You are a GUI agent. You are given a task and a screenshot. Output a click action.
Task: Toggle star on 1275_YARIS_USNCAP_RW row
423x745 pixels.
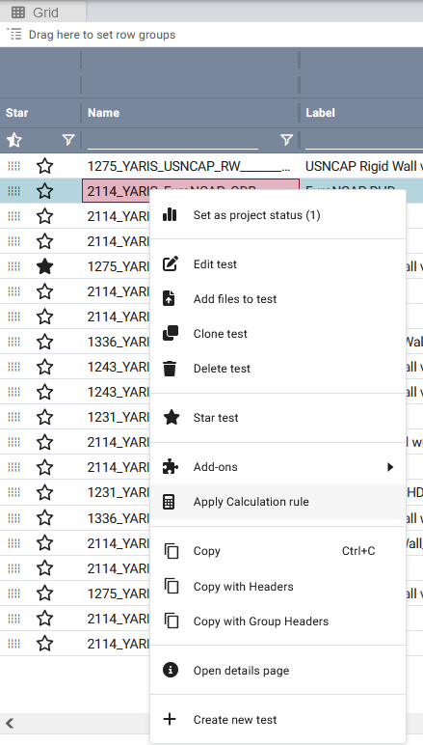[x=44, y=166]
